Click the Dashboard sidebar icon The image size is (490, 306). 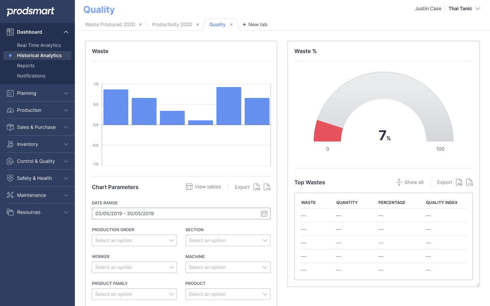pos(10,32)
